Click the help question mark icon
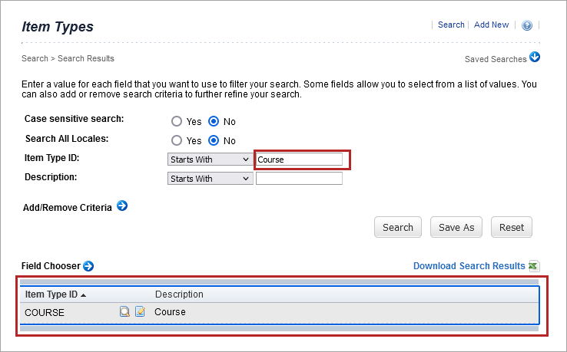The height and width of the screenshot is (352, 567). pos(527,25)
